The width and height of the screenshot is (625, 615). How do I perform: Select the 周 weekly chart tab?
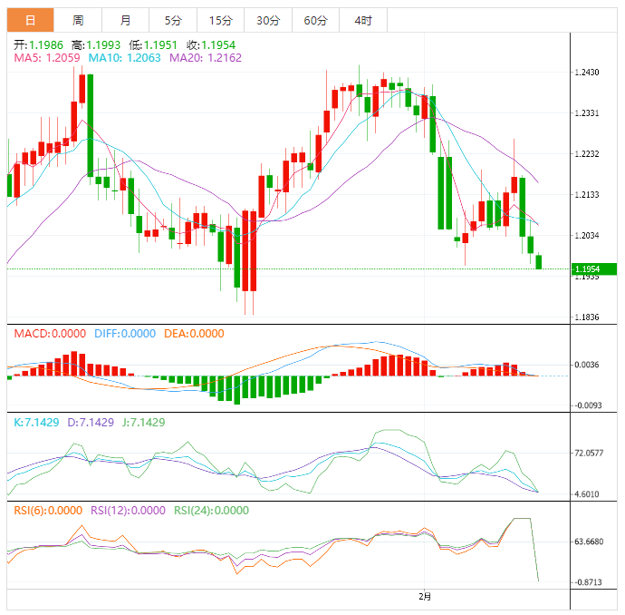[x=78, y=20]
